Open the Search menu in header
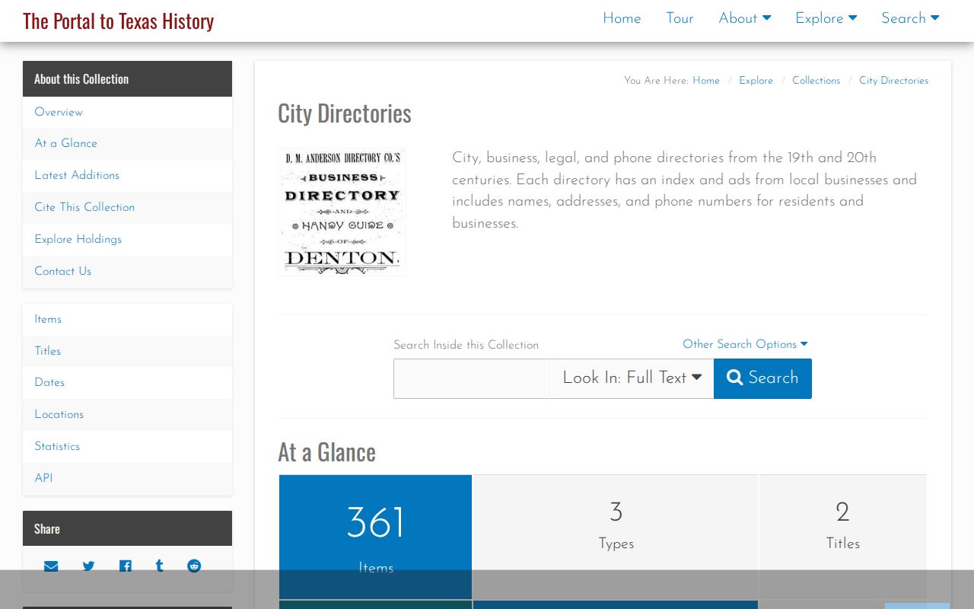The image size is (974, 609). coord(910,18)
